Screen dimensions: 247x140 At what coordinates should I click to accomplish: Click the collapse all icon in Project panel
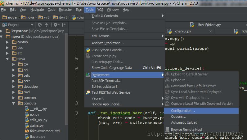point(46,25)
